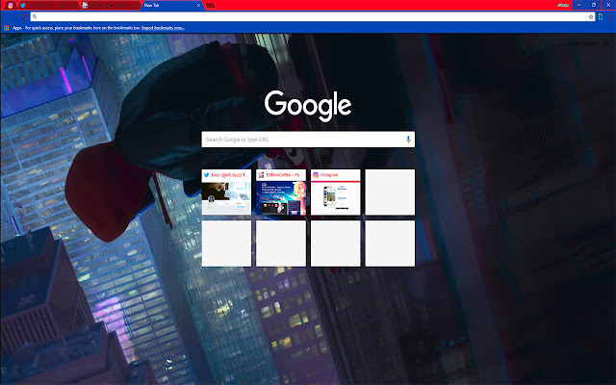Select the New Tab tab
The image size is (616, 385).
(x=171, y=5)
